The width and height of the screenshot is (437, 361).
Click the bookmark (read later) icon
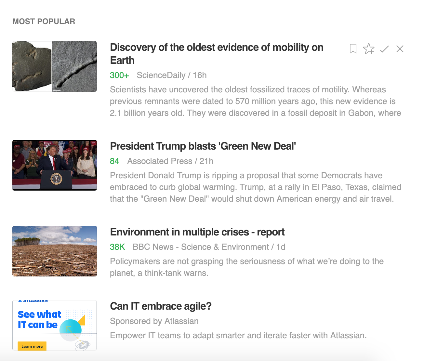[x=353, y=49]
